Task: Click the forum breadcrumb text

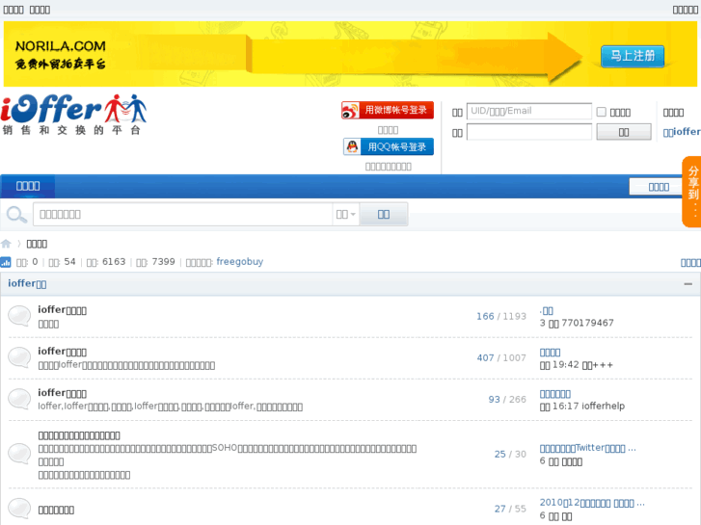Action: click(37, 244)
